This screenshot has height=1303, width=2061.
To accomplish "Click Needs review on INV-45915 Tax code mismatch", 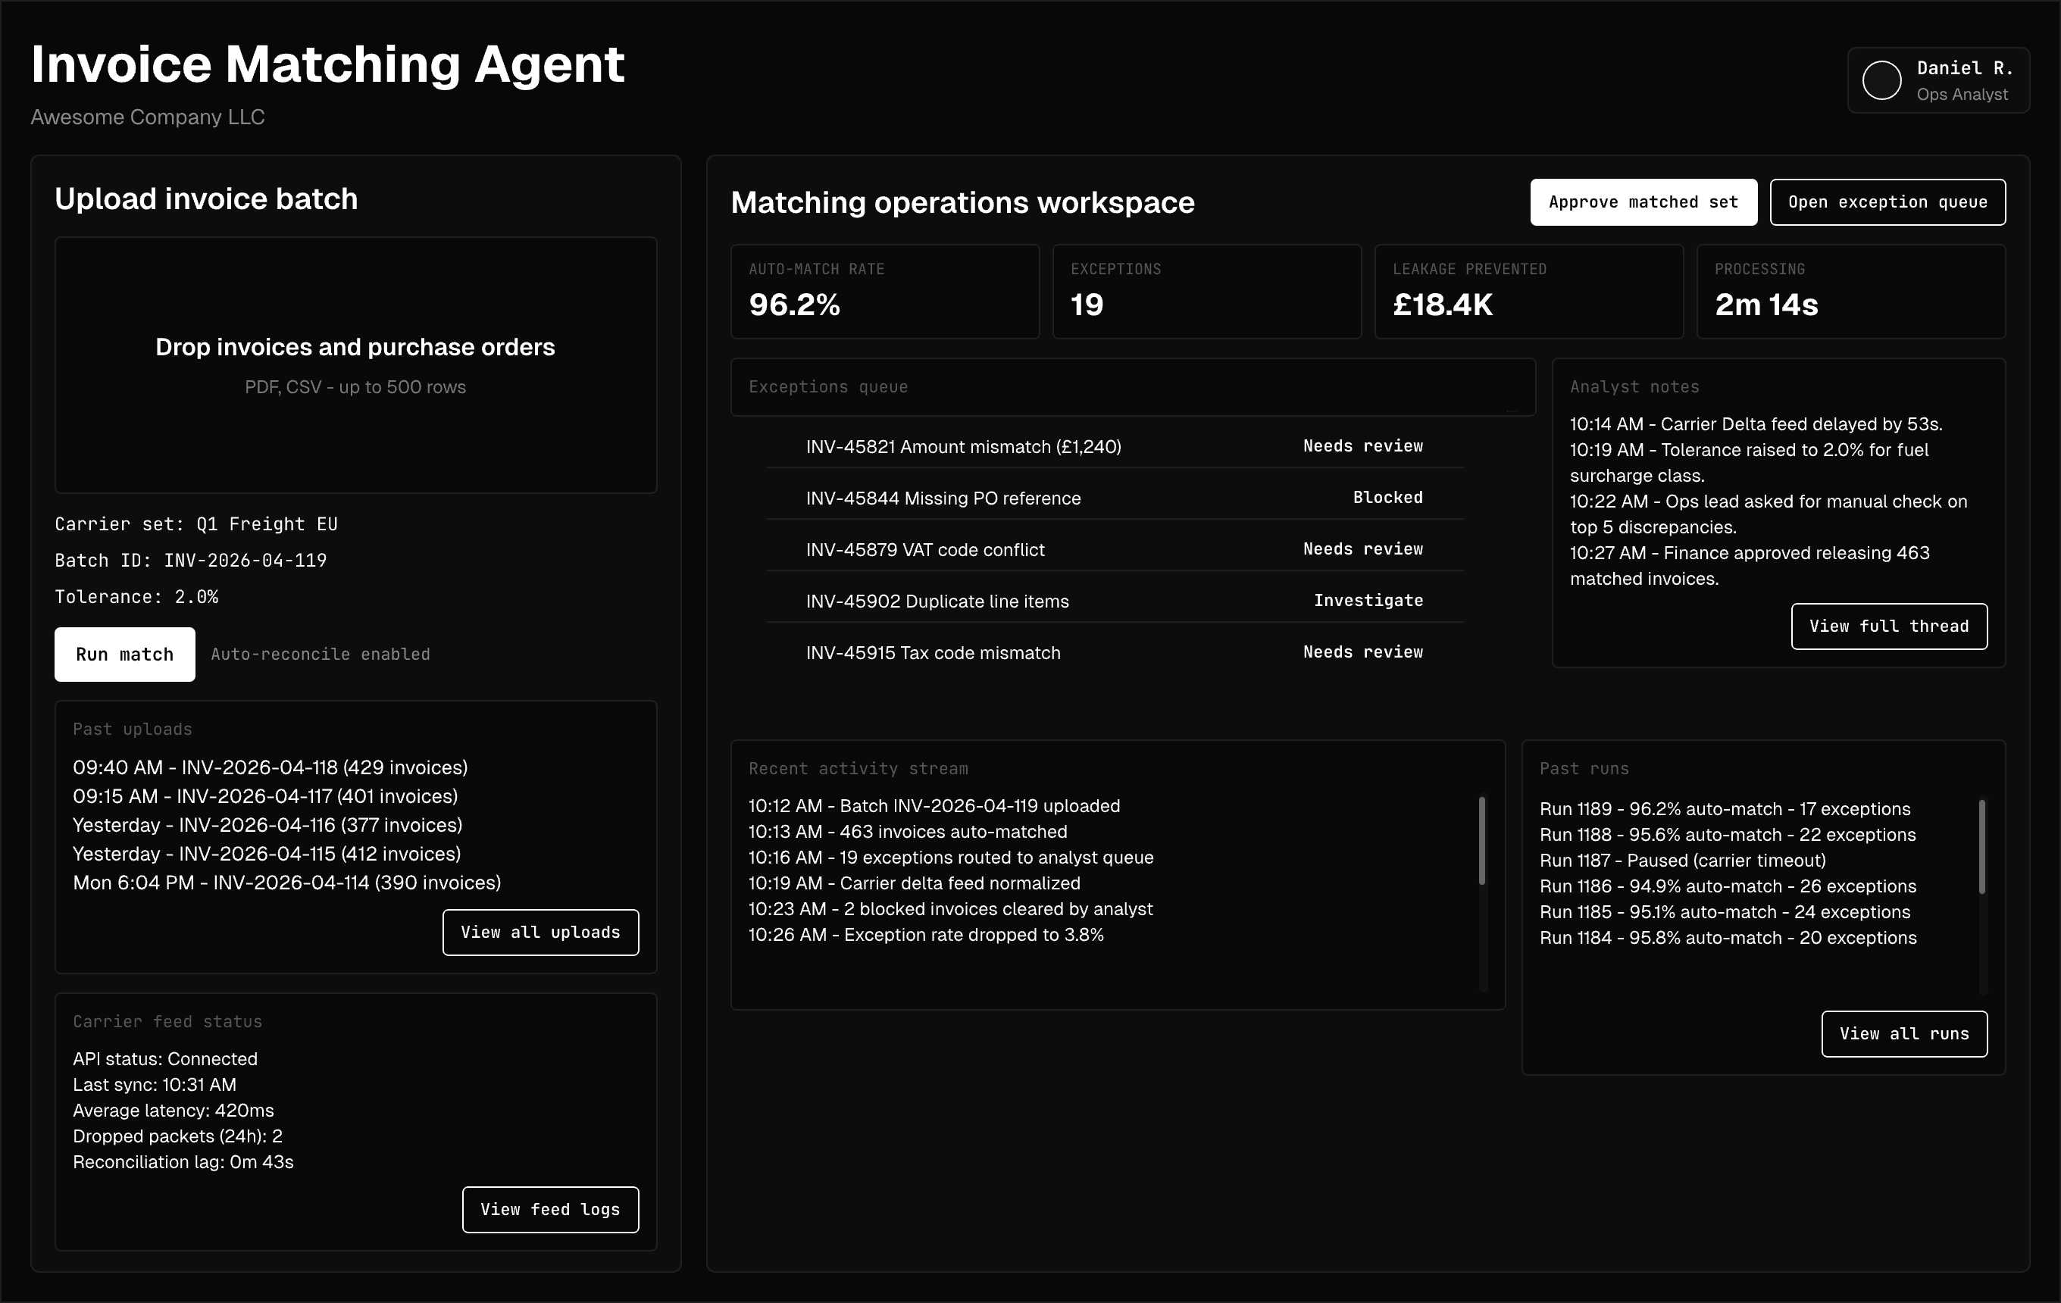I will [x=1362, y=652].
